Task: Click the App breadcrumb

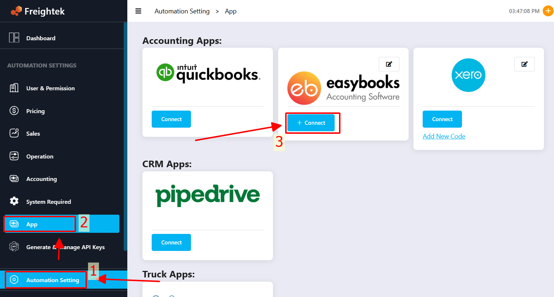Action: tap(231, 11)
